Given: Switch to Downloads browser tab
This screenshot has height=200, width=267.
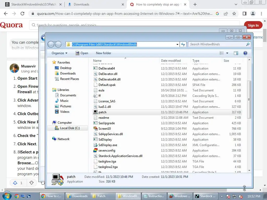Looking at the screenshot, I should pos(95,4).
